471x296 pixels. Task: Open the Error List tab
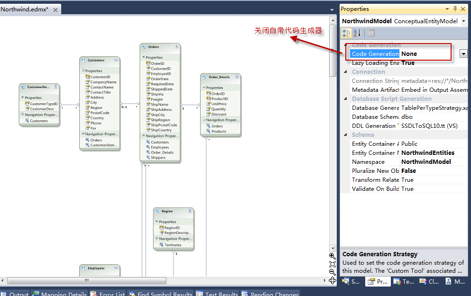[x=108, y=293]
